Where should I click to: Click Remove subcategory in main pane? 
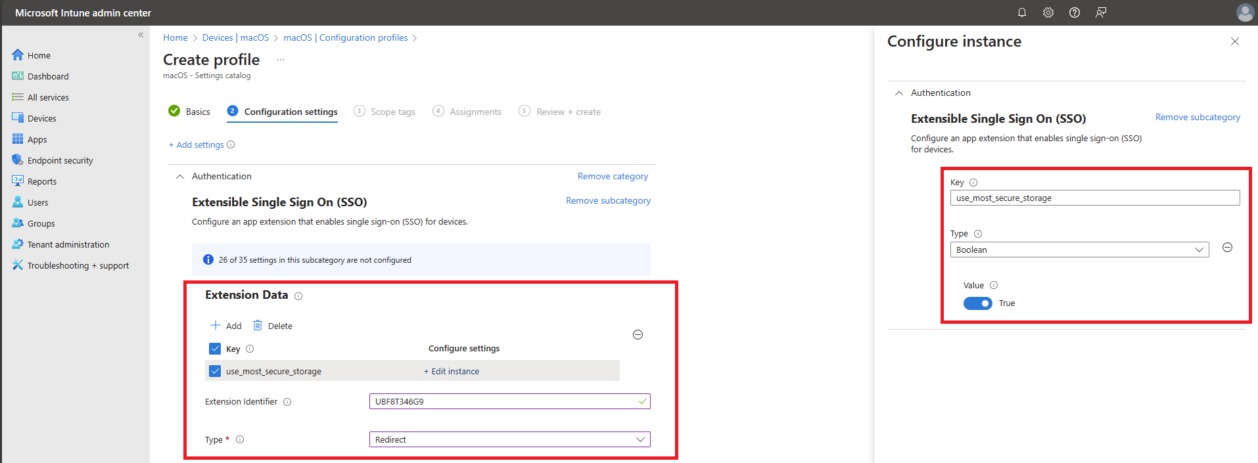click(608, 200)
